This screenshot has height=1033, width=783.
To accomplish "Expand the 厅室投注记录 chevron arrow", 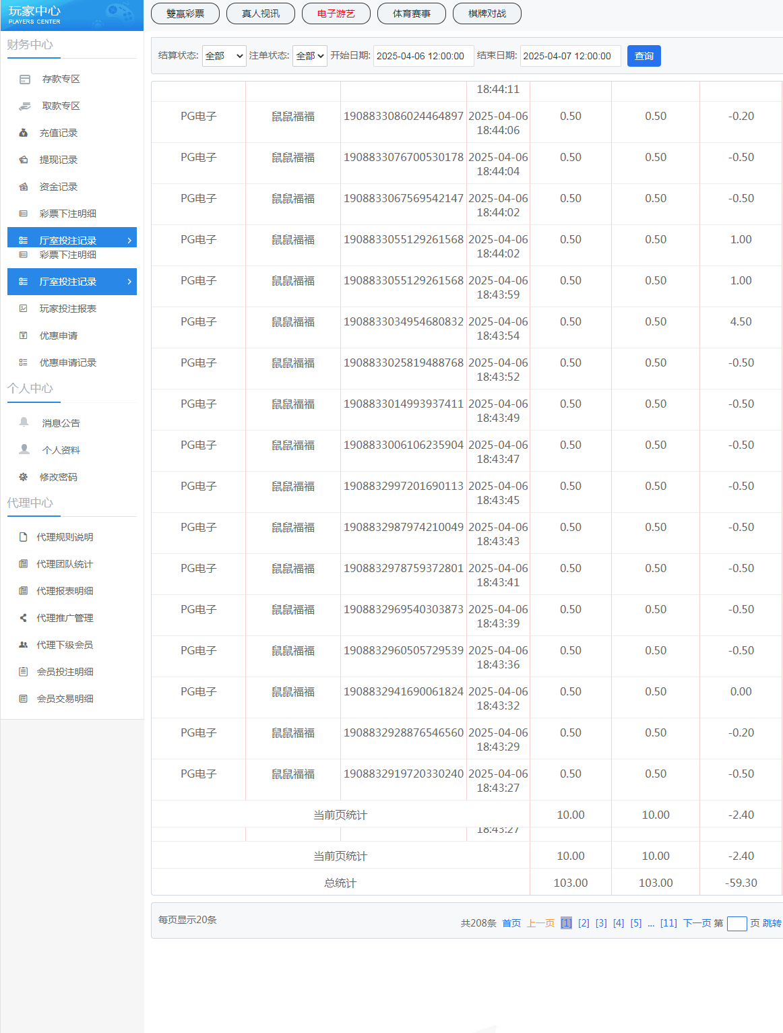I will tap(129, 282).
